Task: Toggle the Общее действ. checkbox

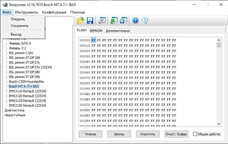Action: pyautogui.click(x=195, y=134)
